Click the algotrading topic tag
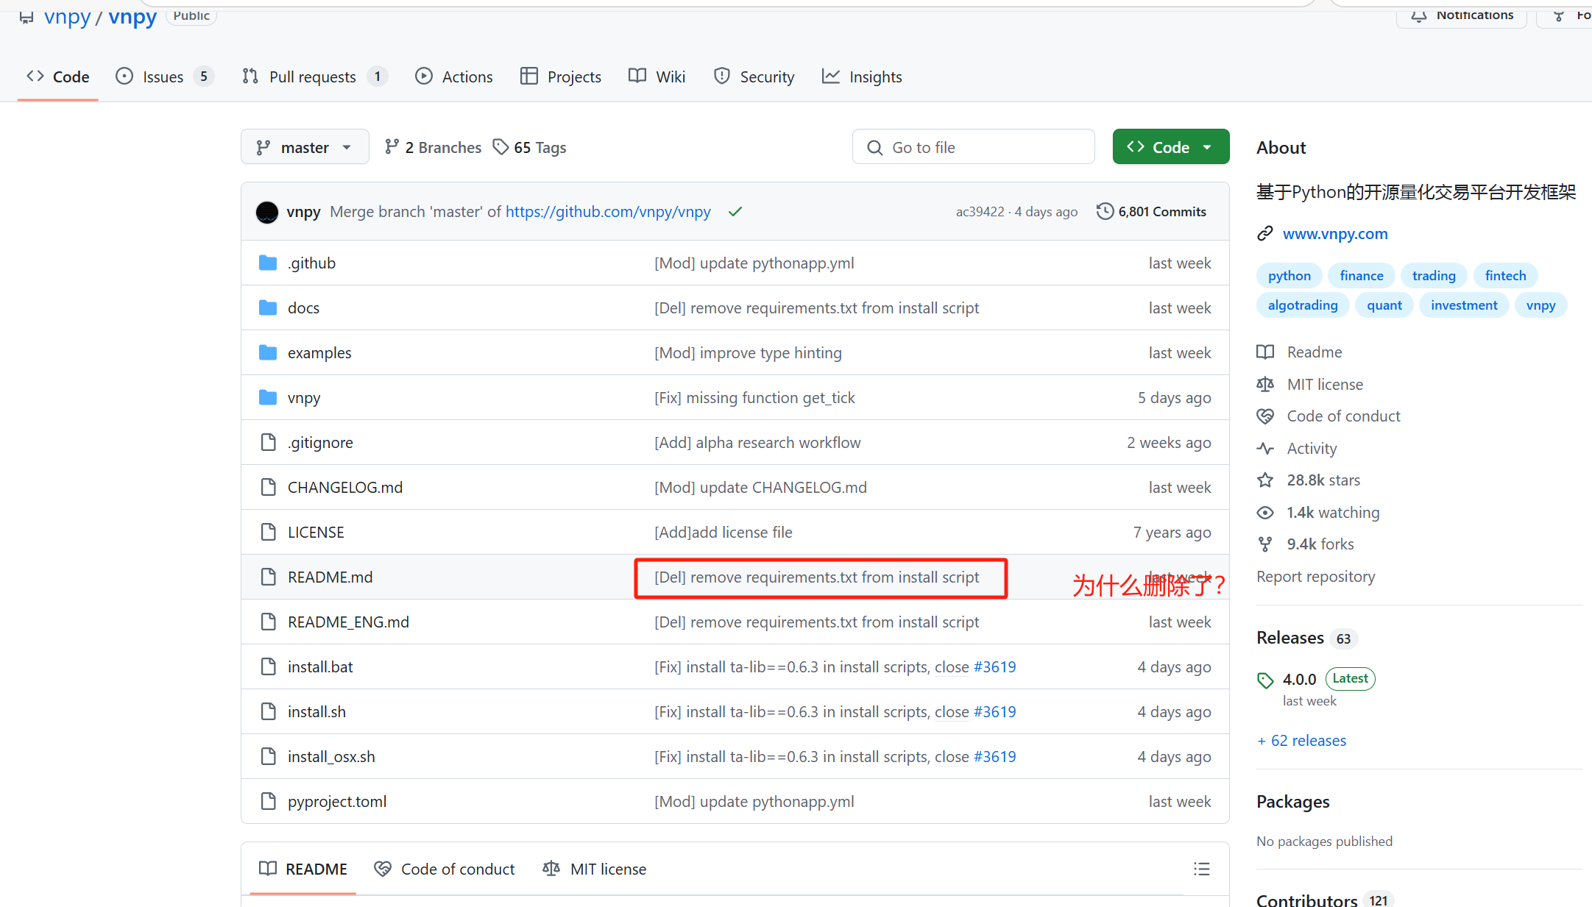Screen dimensions: 1592x907 point(1303,305)
